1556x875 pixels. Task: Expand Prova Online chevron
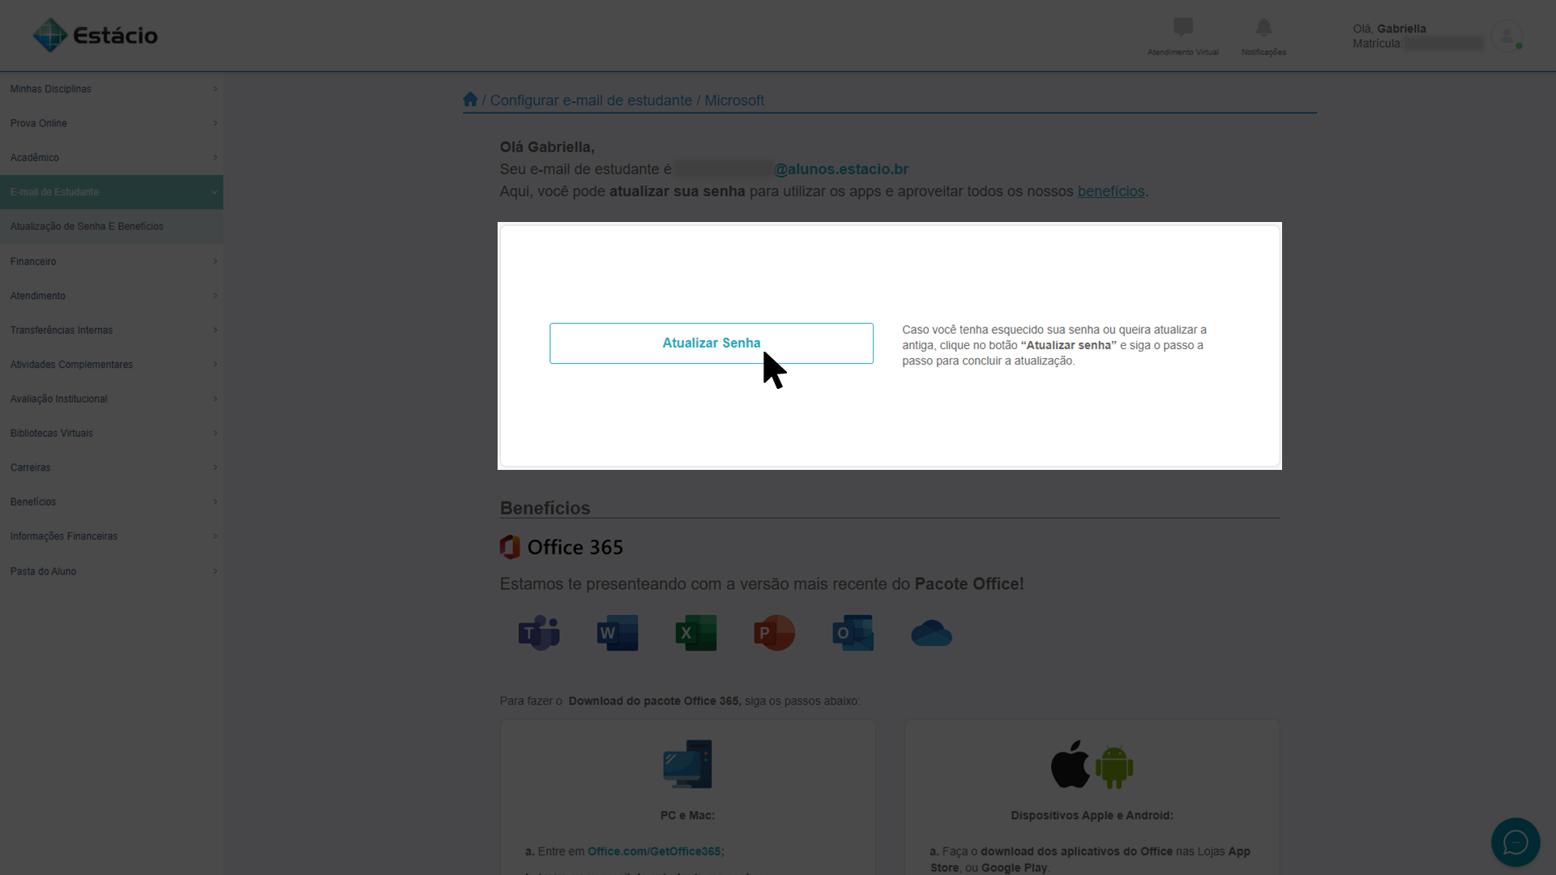coord(215,123)
